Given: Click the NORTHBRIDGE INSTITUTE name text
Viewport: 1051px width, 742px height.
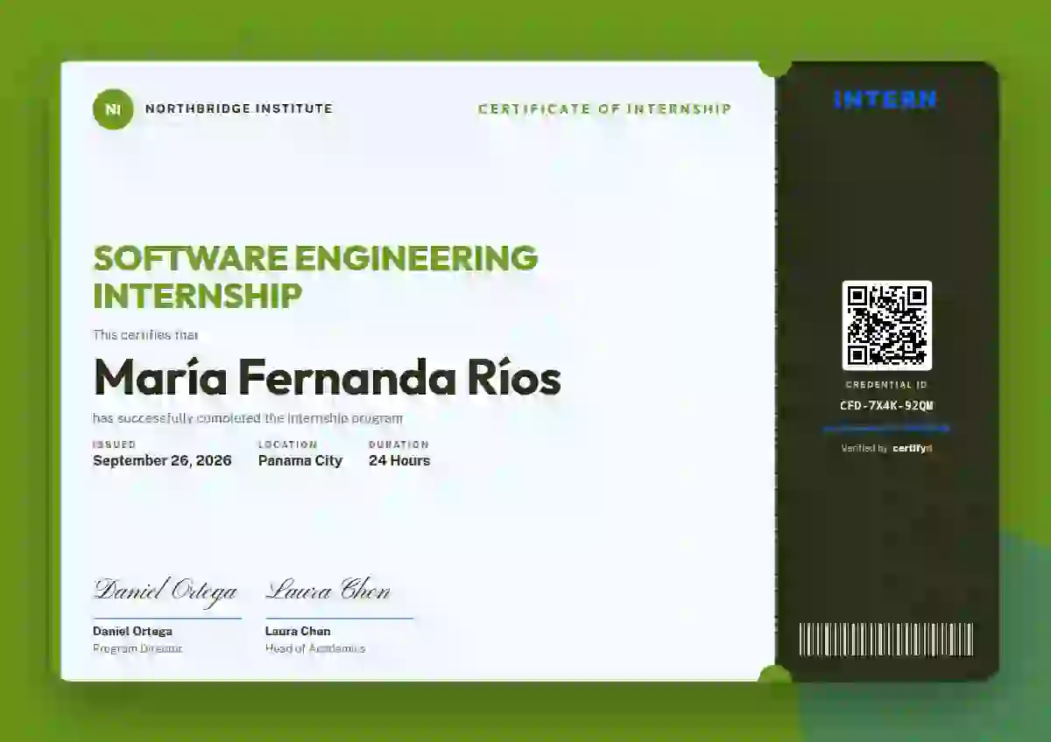Looking at the screenshot, I should (239, 109).
